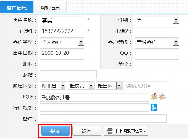Click the map pin icon beside address
The width and height of the screenshot is (188, 139).
(x=154, y=97)
